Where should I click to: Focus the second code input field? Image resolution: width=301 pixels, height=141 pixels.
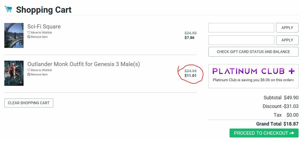click(241, 40)
